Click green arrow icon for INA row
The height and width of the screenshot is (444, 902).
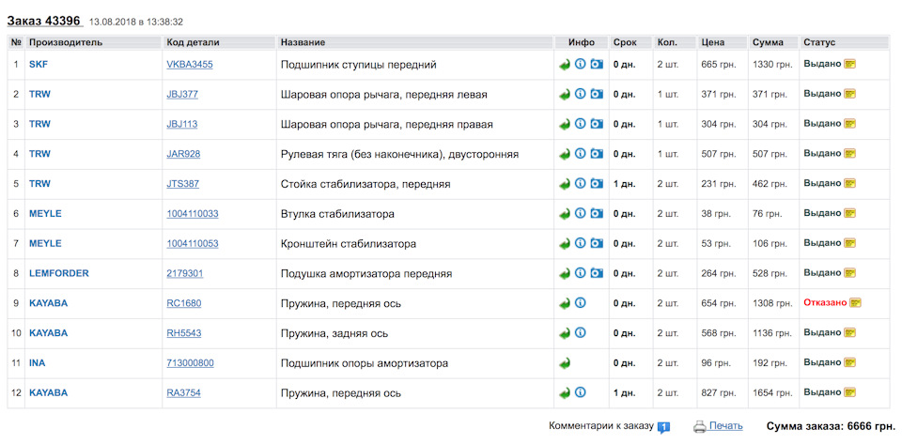[564, 363]
